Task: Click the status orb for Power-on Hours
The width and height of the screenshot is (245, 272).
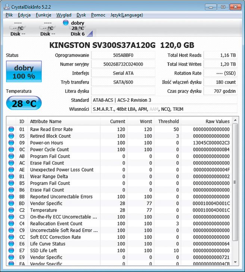Action: 11,143
